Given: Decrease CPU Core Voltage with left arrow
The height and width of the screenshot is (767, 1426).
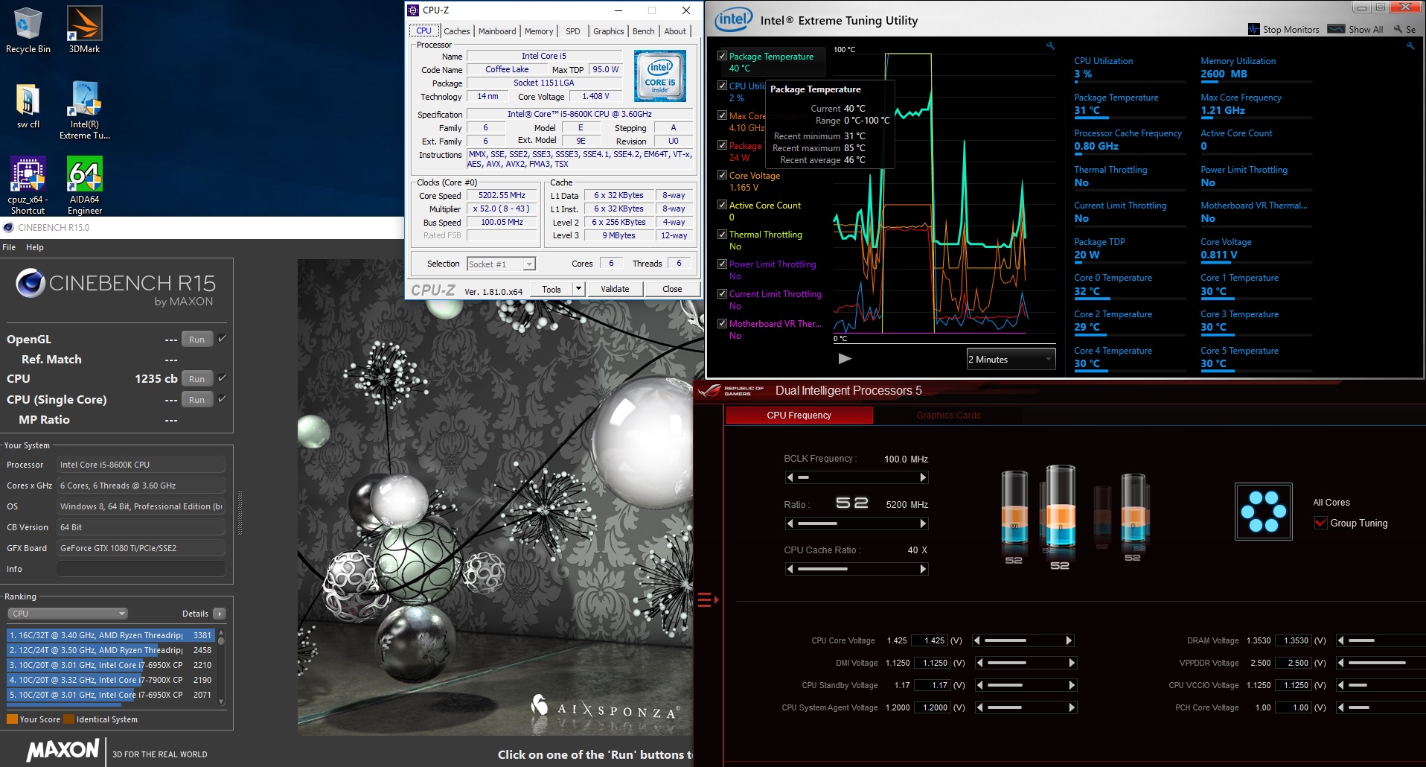Looking at the screenshot, I should 976,640.
